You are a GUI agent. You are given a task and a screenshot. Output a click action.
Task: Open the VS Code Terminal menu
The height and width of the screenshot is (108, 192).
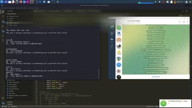point(31,8)
